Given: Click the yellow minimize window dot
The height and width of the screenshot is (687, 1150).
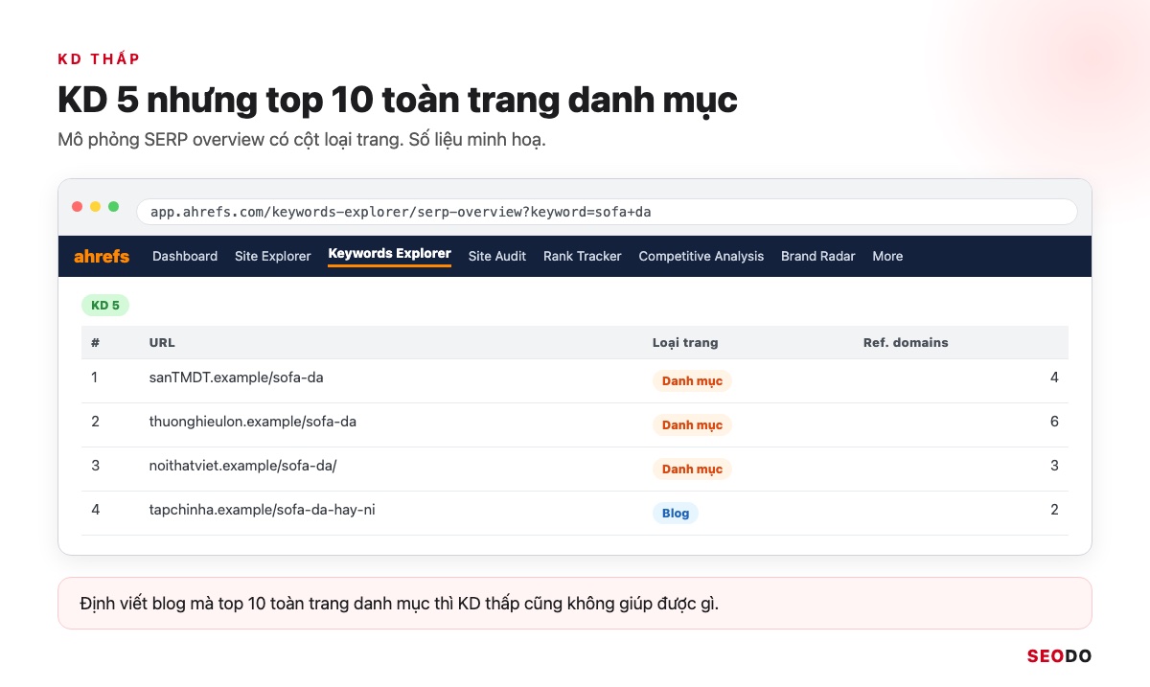Looking at the screenshot, I should [96, 207].
